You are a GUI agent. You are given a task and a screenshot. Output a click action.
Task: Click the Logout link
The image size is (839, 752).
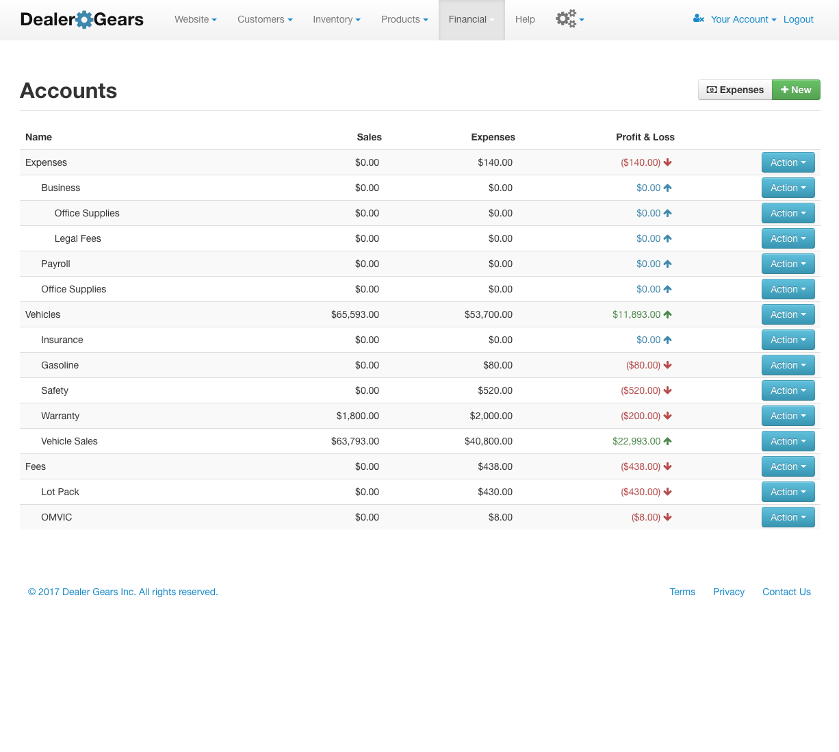(798, 19)
